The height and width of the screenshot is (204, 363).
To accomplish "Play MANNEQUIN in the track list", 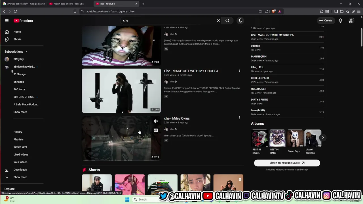I will click(287, 58).
